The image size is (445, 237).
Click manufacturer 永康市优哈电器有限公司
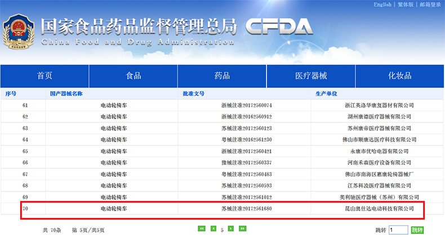point(379,151)
